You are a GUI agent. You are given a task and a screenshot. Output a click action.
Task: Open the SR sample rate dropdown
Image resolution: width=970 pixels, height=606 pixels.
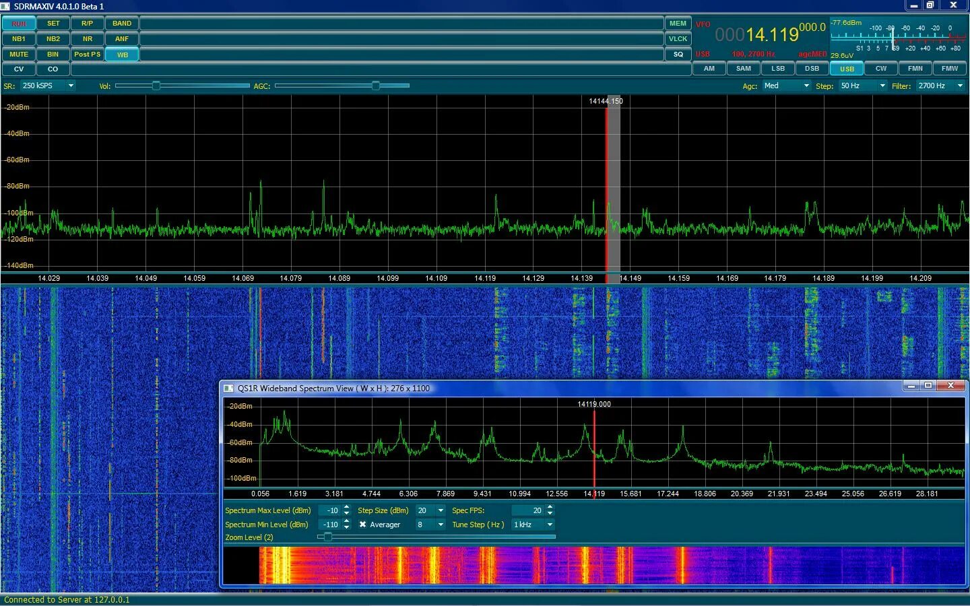pyautogui.click(x=48, y=86)
